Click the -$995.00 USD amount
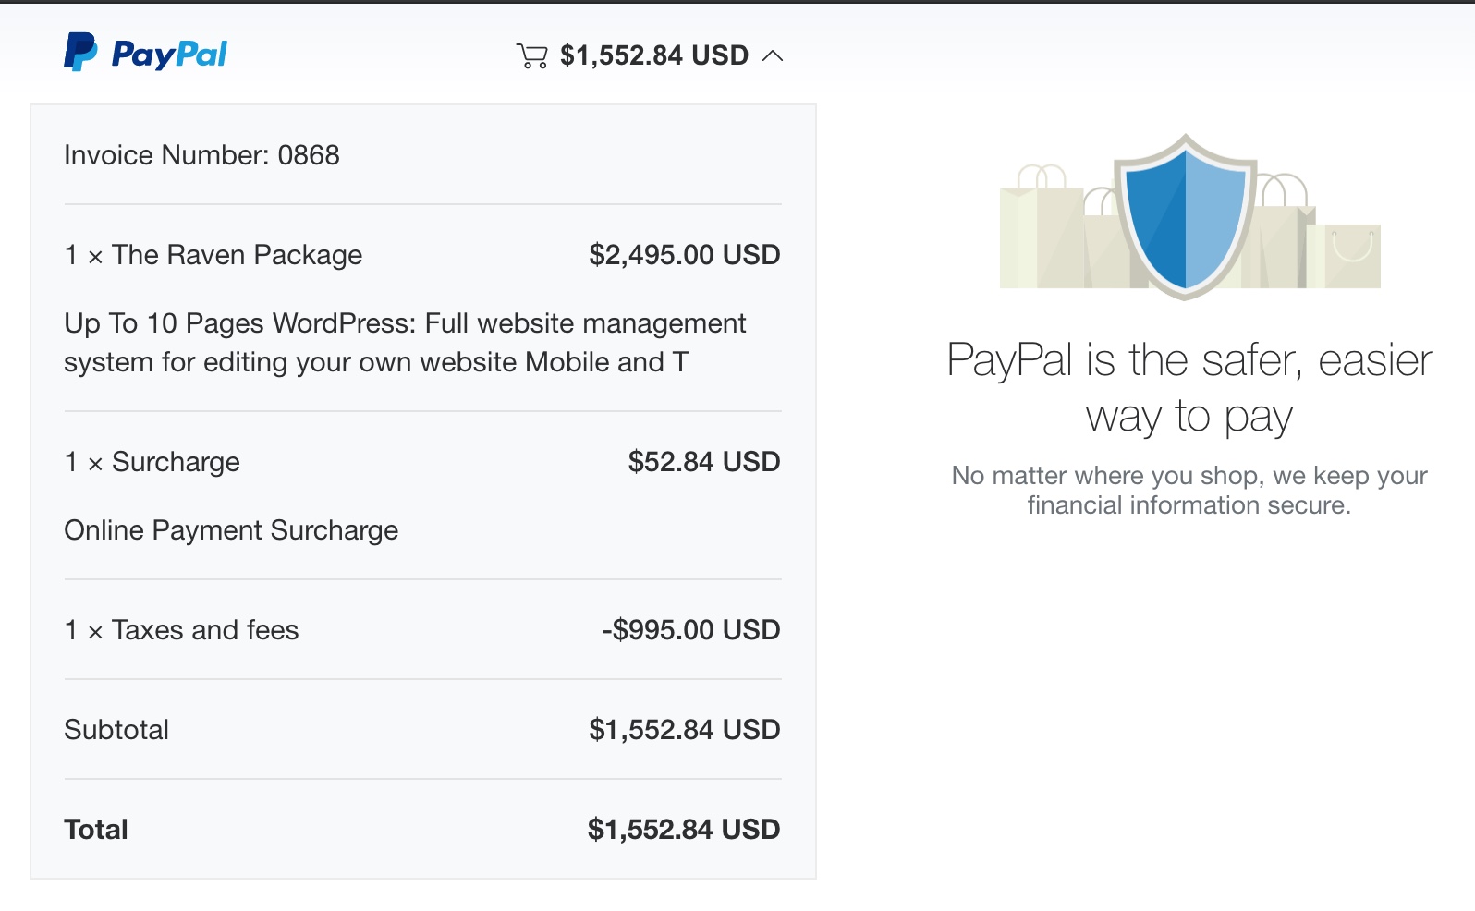This screenshot has height=911, width=1475. click(x=691, y=630)
